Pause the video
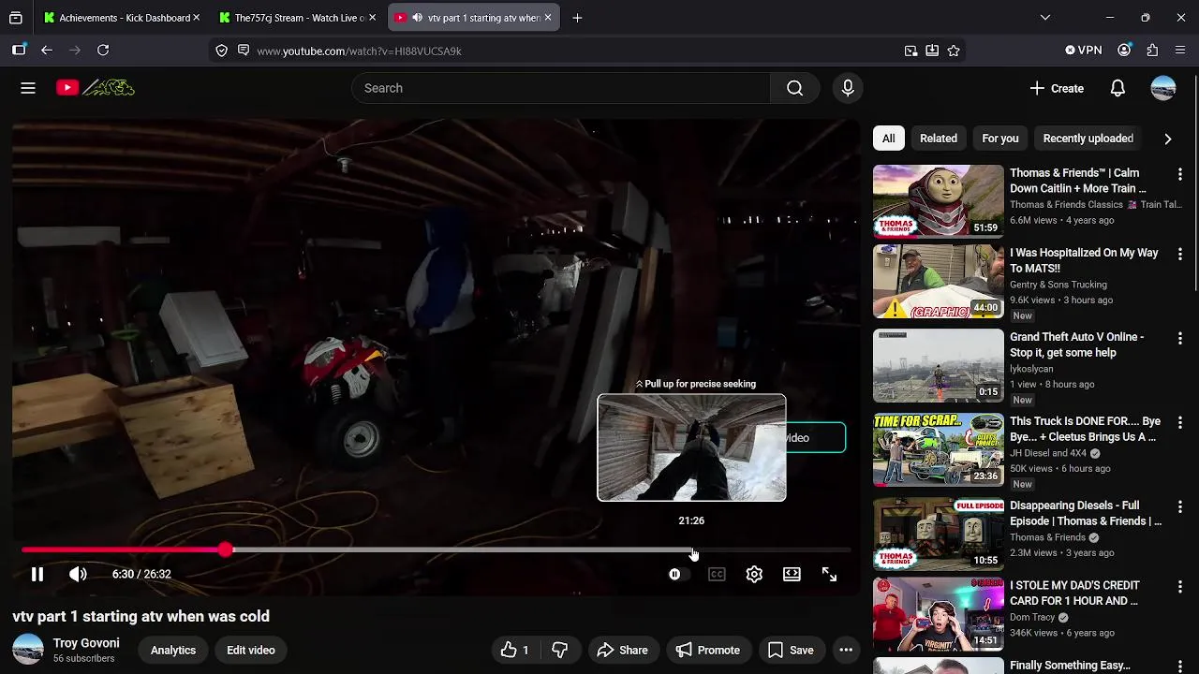 click(x=37, y=574)
